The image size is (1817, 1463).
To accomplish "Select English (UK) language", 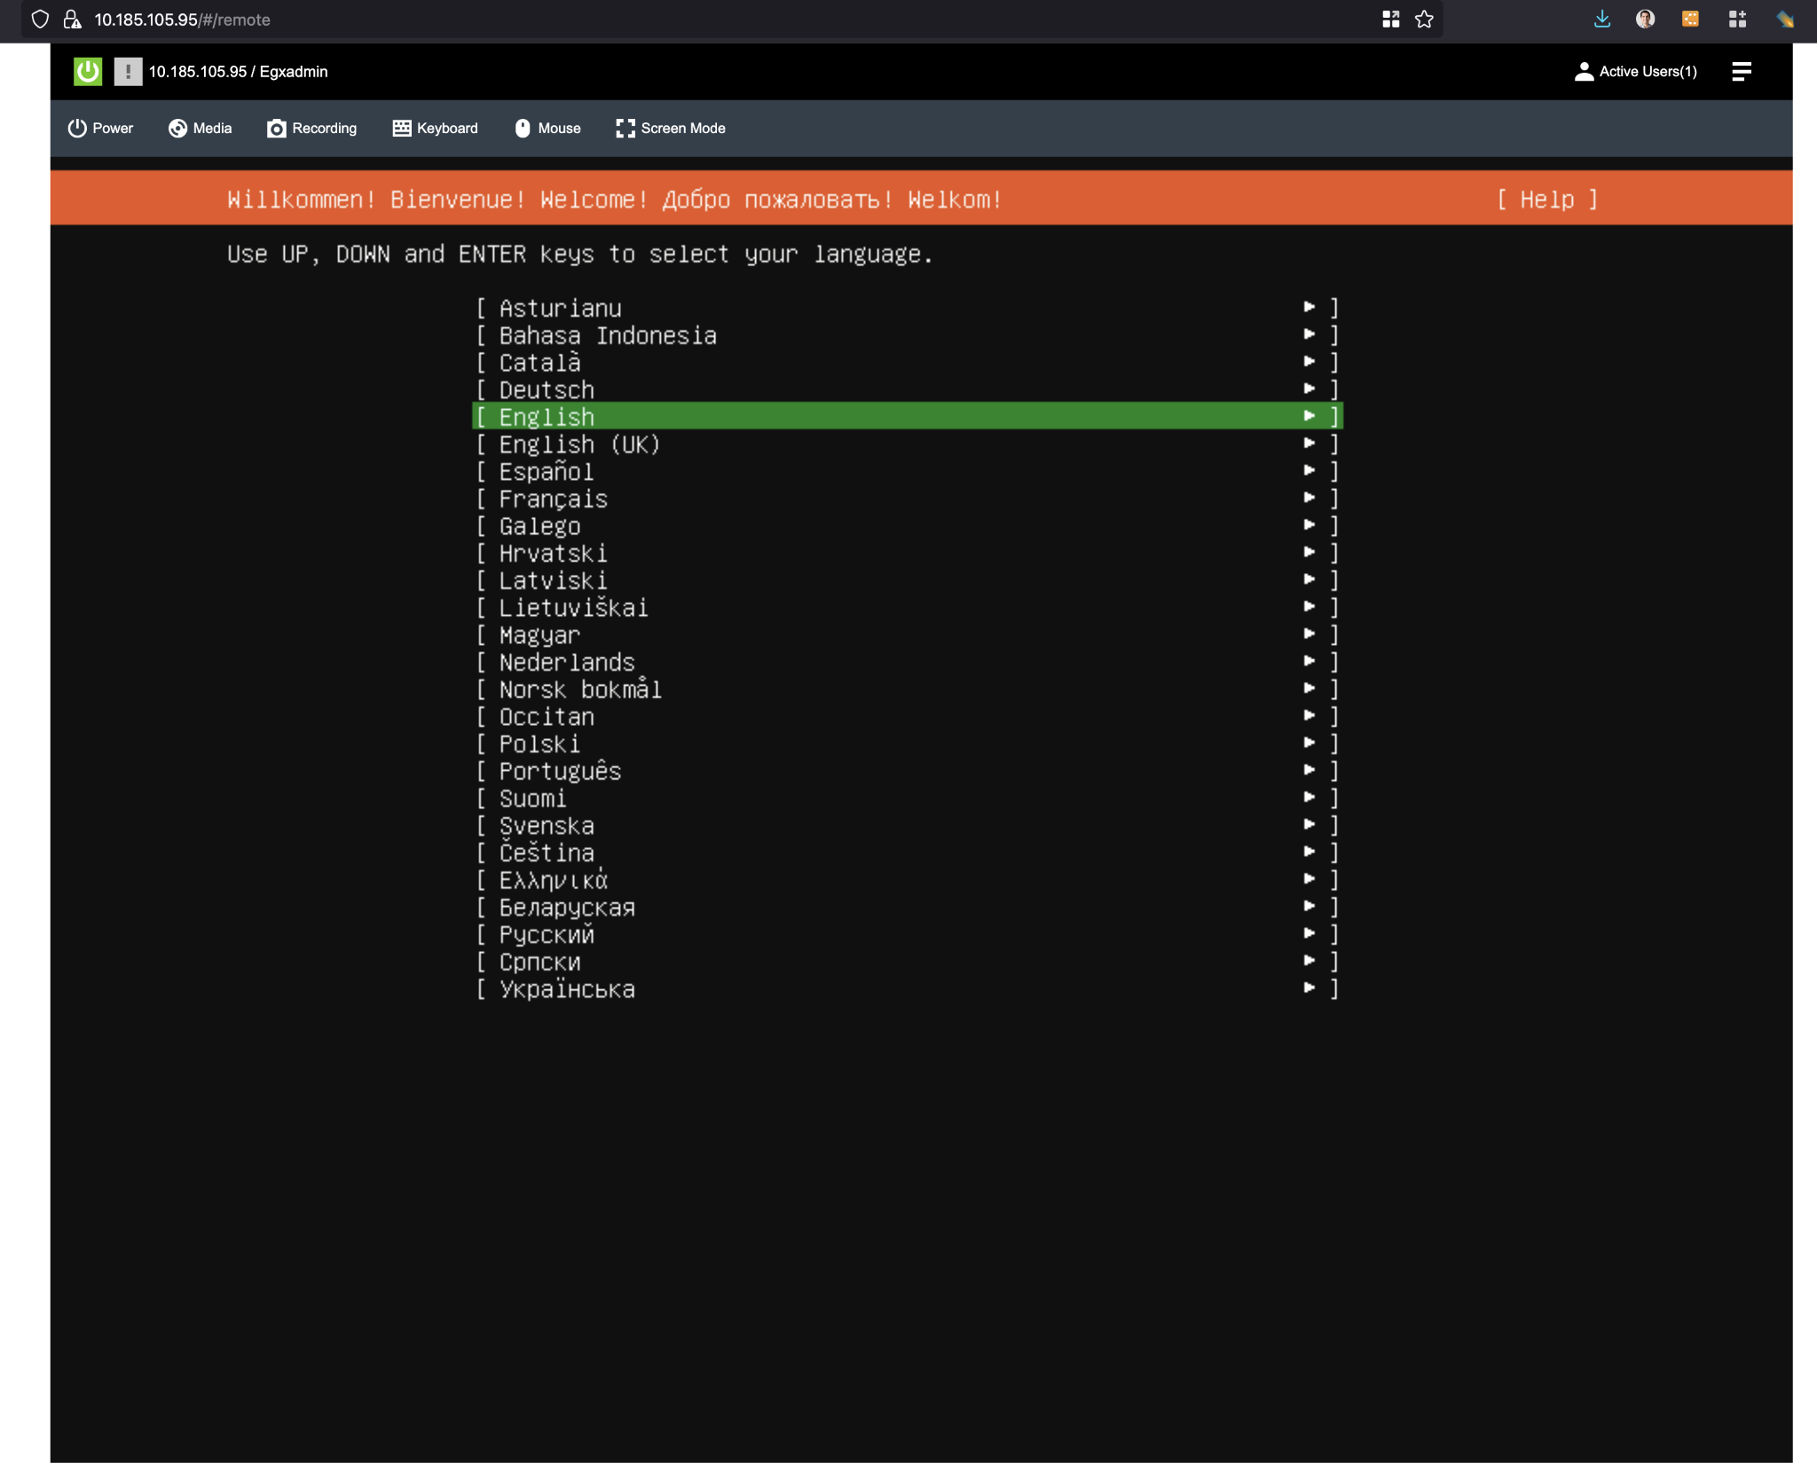I will [907, 444].
